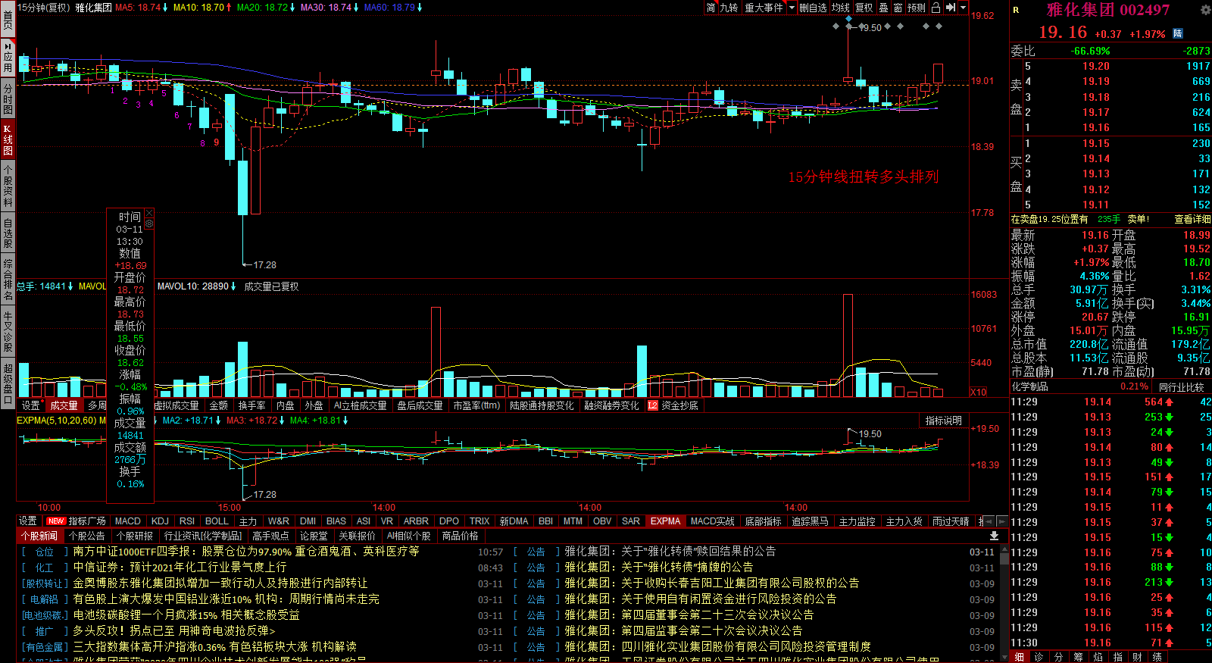Toggle 均线 moving average lines display

[x=841, y=8]
